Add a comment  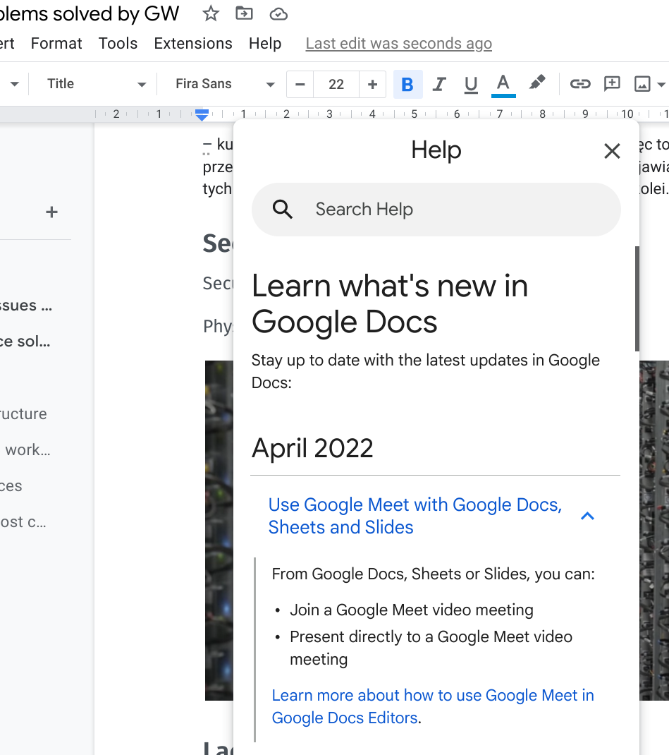pyautogui.click(x=612, y=84)
